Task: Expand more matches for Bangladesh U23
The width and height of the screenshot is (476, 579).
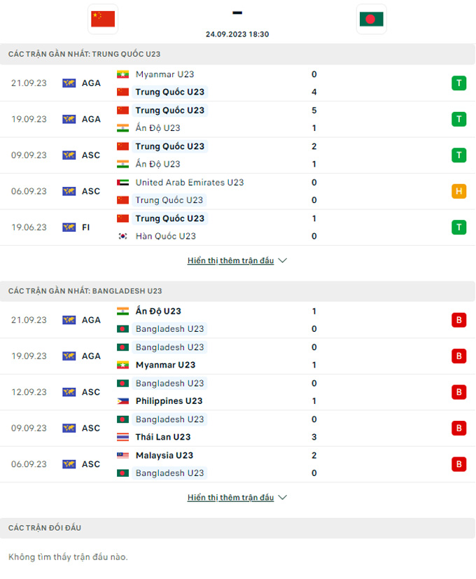Action: (x=231, y=497)
